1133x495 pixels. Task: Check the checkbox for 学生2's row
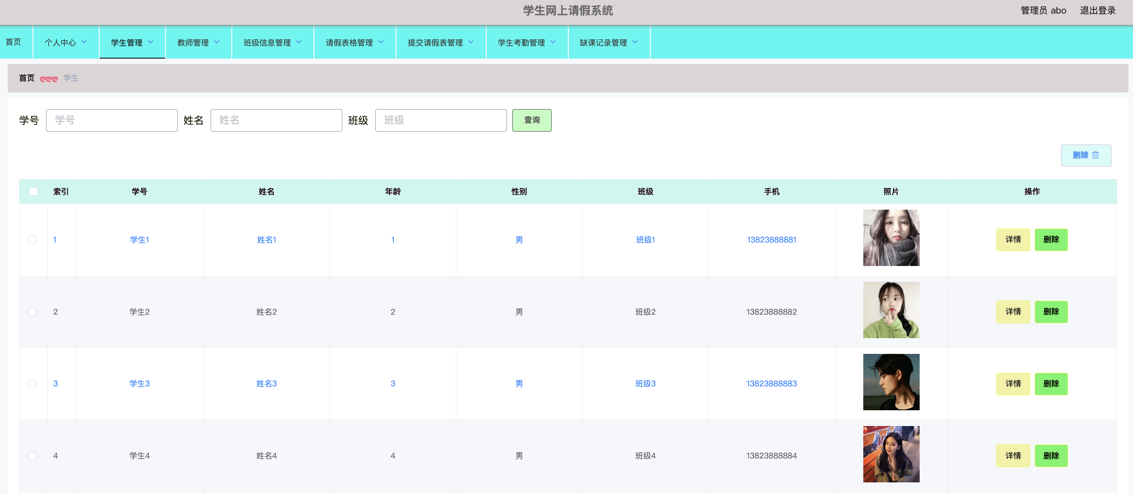[32, 312]
